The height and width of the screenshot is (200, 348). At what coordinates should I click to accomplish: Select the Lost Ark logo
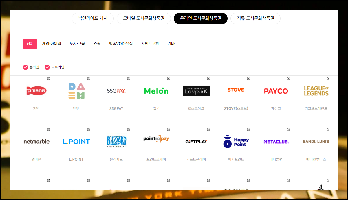click(x=196, y=91)
